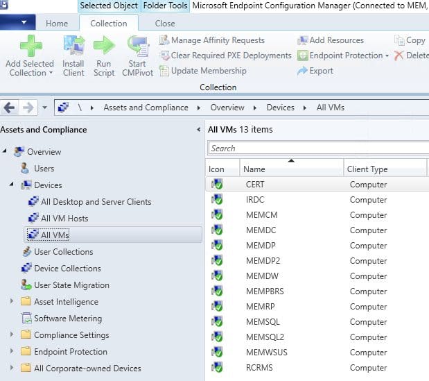Screen dimensions: 429x381
Task: Click the MEMDW device icon
Action: [217, 276]
